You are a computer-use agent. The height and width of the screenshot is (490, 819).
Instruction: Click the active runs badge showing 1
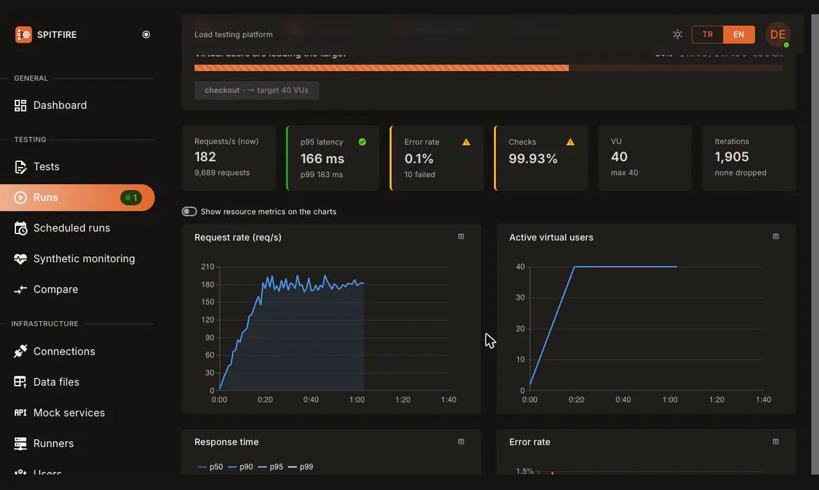pyautogui.click(x=131, y=198)
